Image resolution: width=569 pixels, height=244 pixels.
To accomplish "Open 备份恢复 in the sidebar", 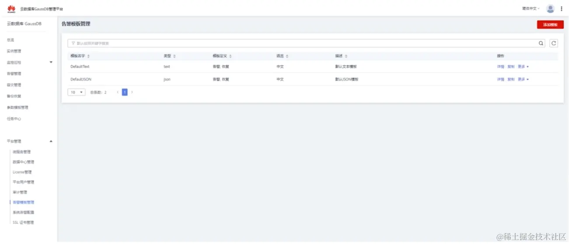I will tap(14, 96).
